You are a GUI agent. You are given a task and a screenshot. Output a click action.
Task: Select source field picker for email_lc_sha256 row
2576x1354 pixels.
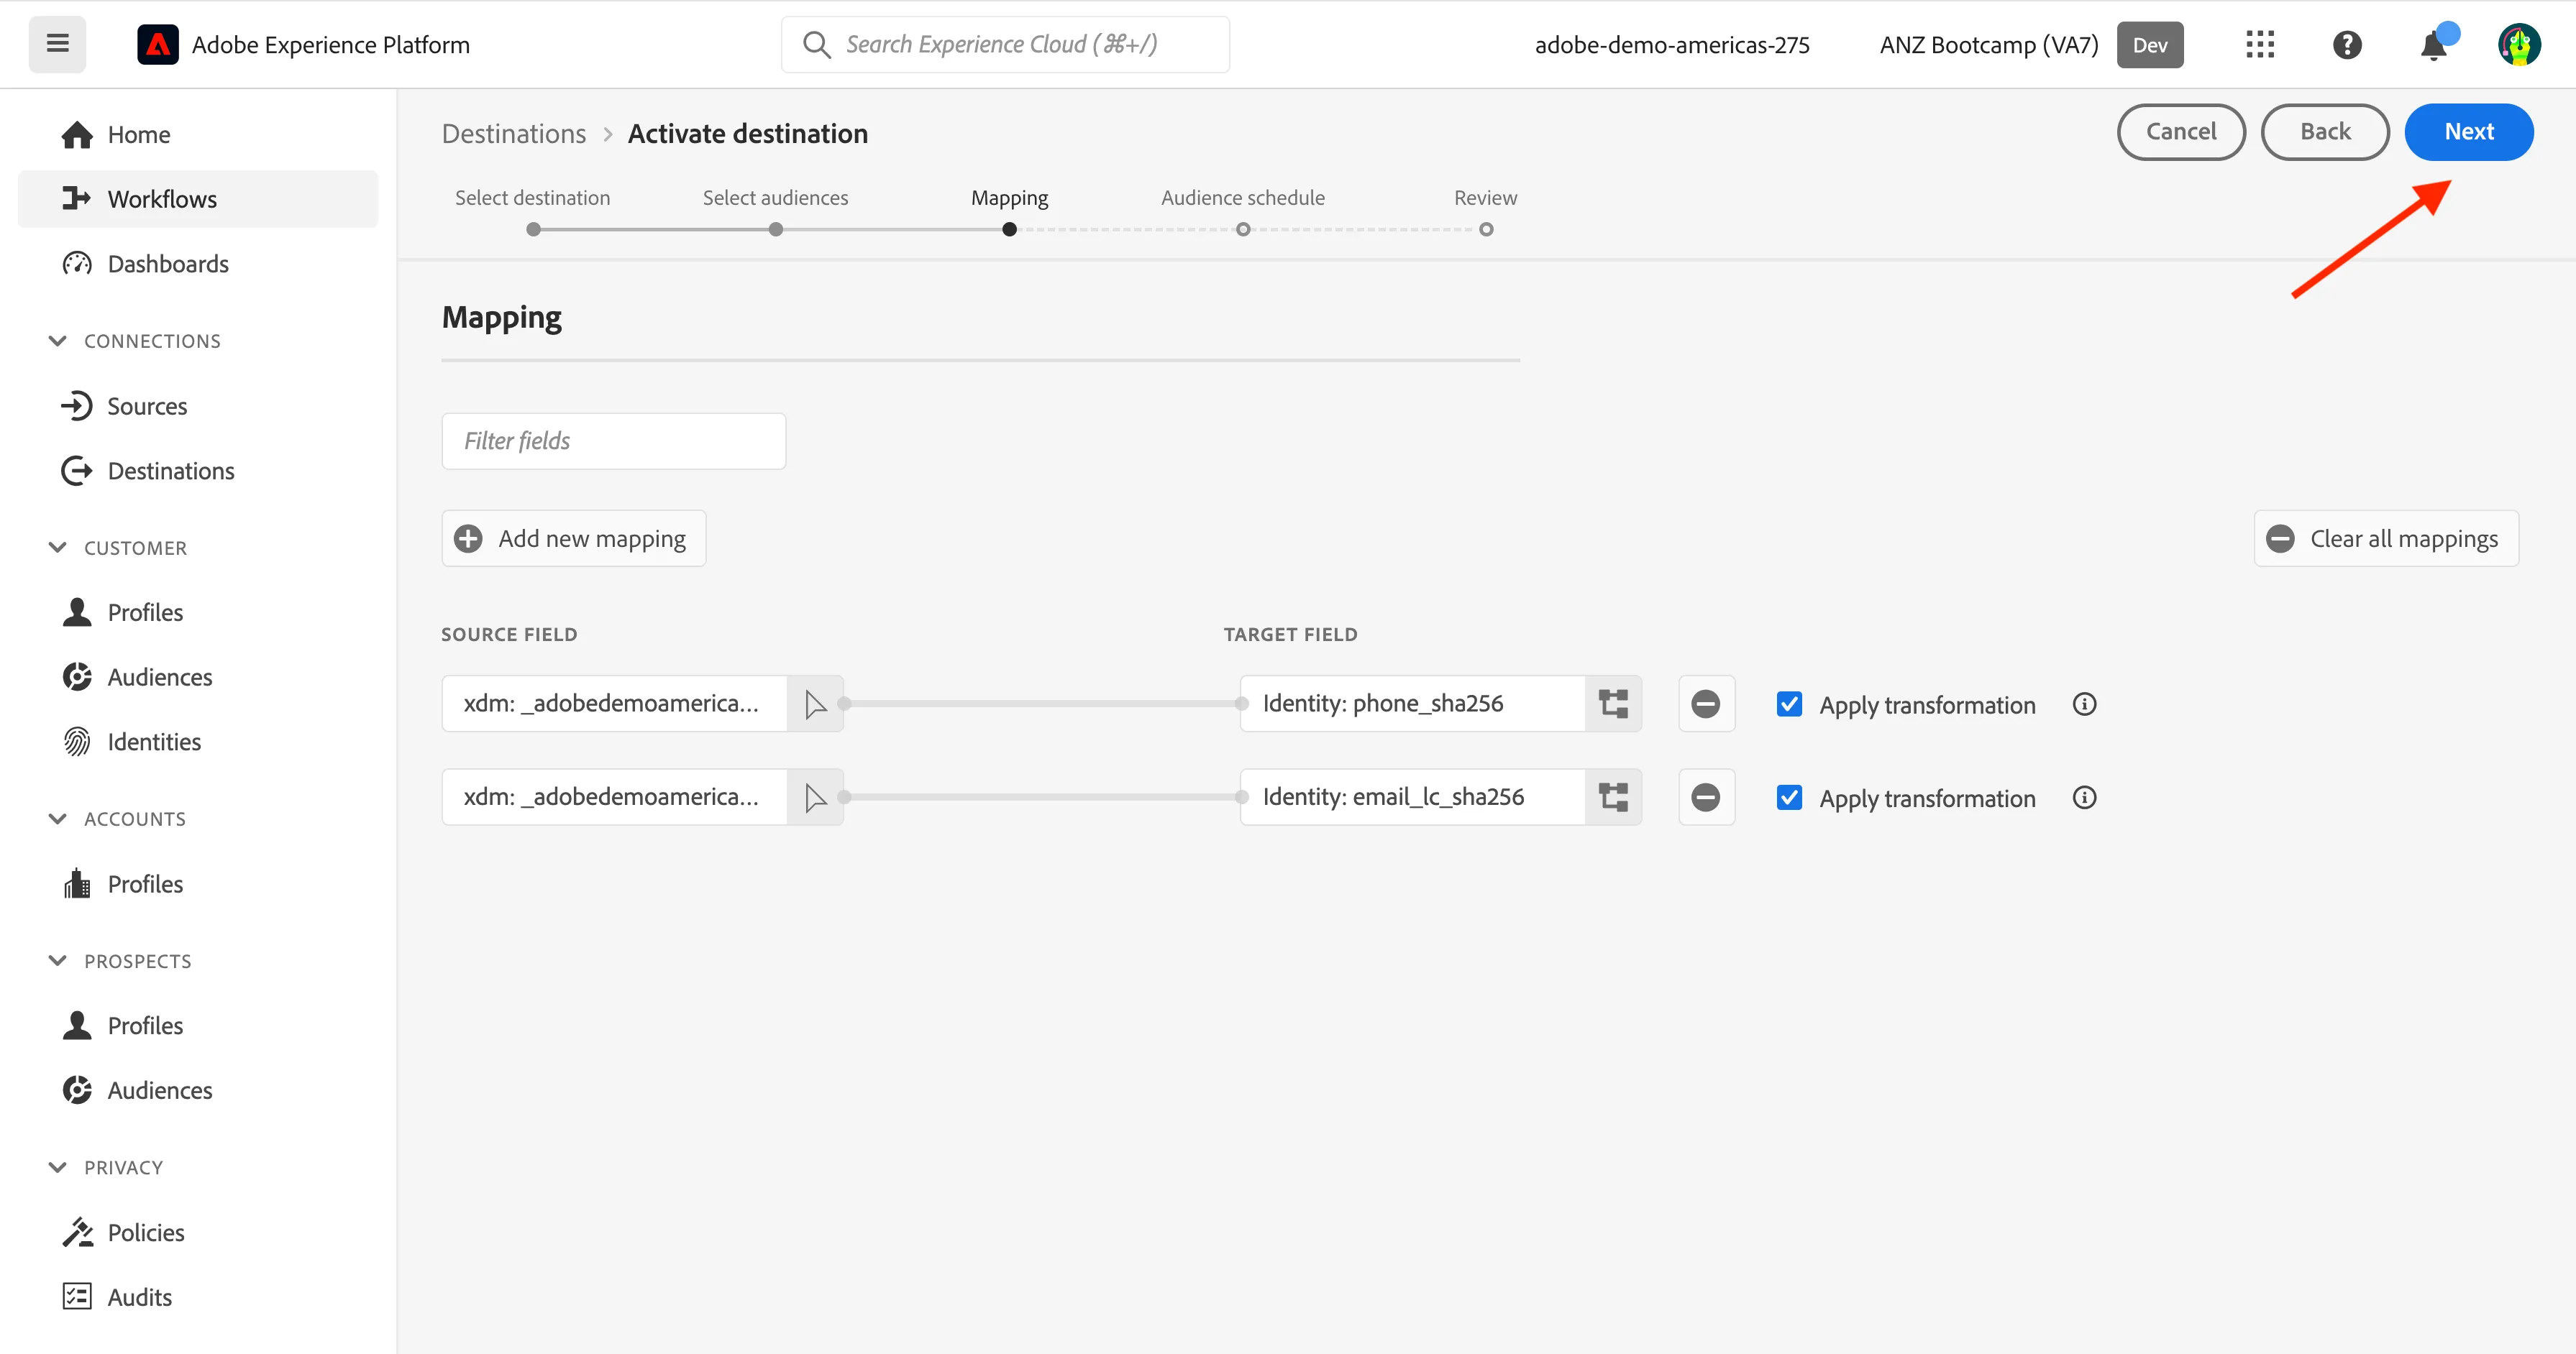coord(815,798)
